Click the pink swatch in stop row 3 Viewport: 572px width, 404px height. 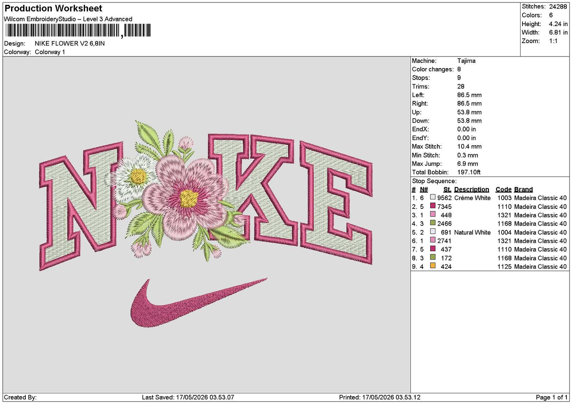click(x=433, y=214)
